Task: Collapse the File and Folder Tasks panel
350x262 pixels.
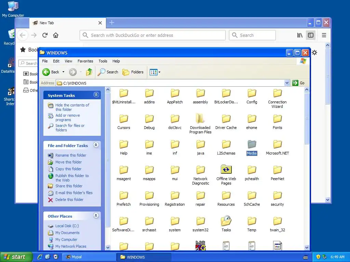Action: [x=96, y=145]
